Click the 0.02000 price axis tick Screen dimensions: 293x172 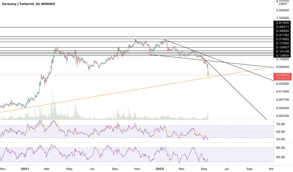pyautogui.click(x=282, y=84)
